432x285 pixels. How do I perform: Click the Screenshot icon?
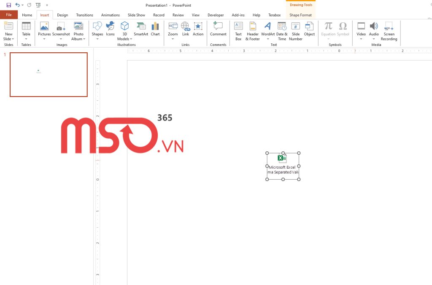tap(61, 27)
